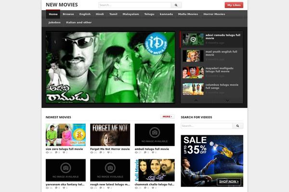Open the size zero telugu full movie title
This screenshot has height=192, width=289.
click(65, 149)
